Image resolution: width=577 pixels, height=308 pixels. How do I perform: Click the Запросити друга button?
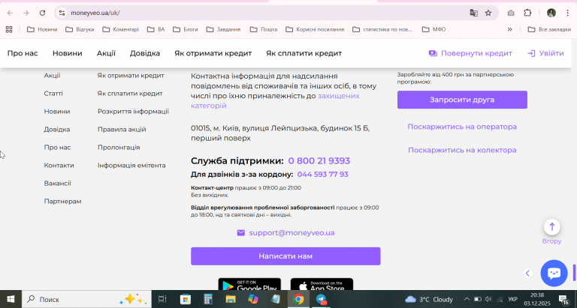click(x=462, y=100)
